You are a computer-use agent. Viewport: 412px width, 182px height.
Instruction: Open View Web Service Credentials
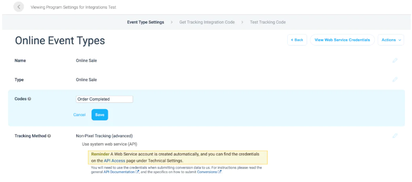tap(342, 40)
